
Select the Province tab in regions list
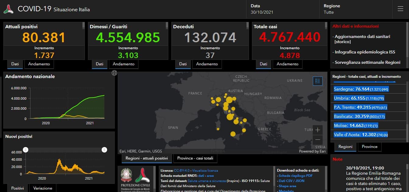(369, 147)
